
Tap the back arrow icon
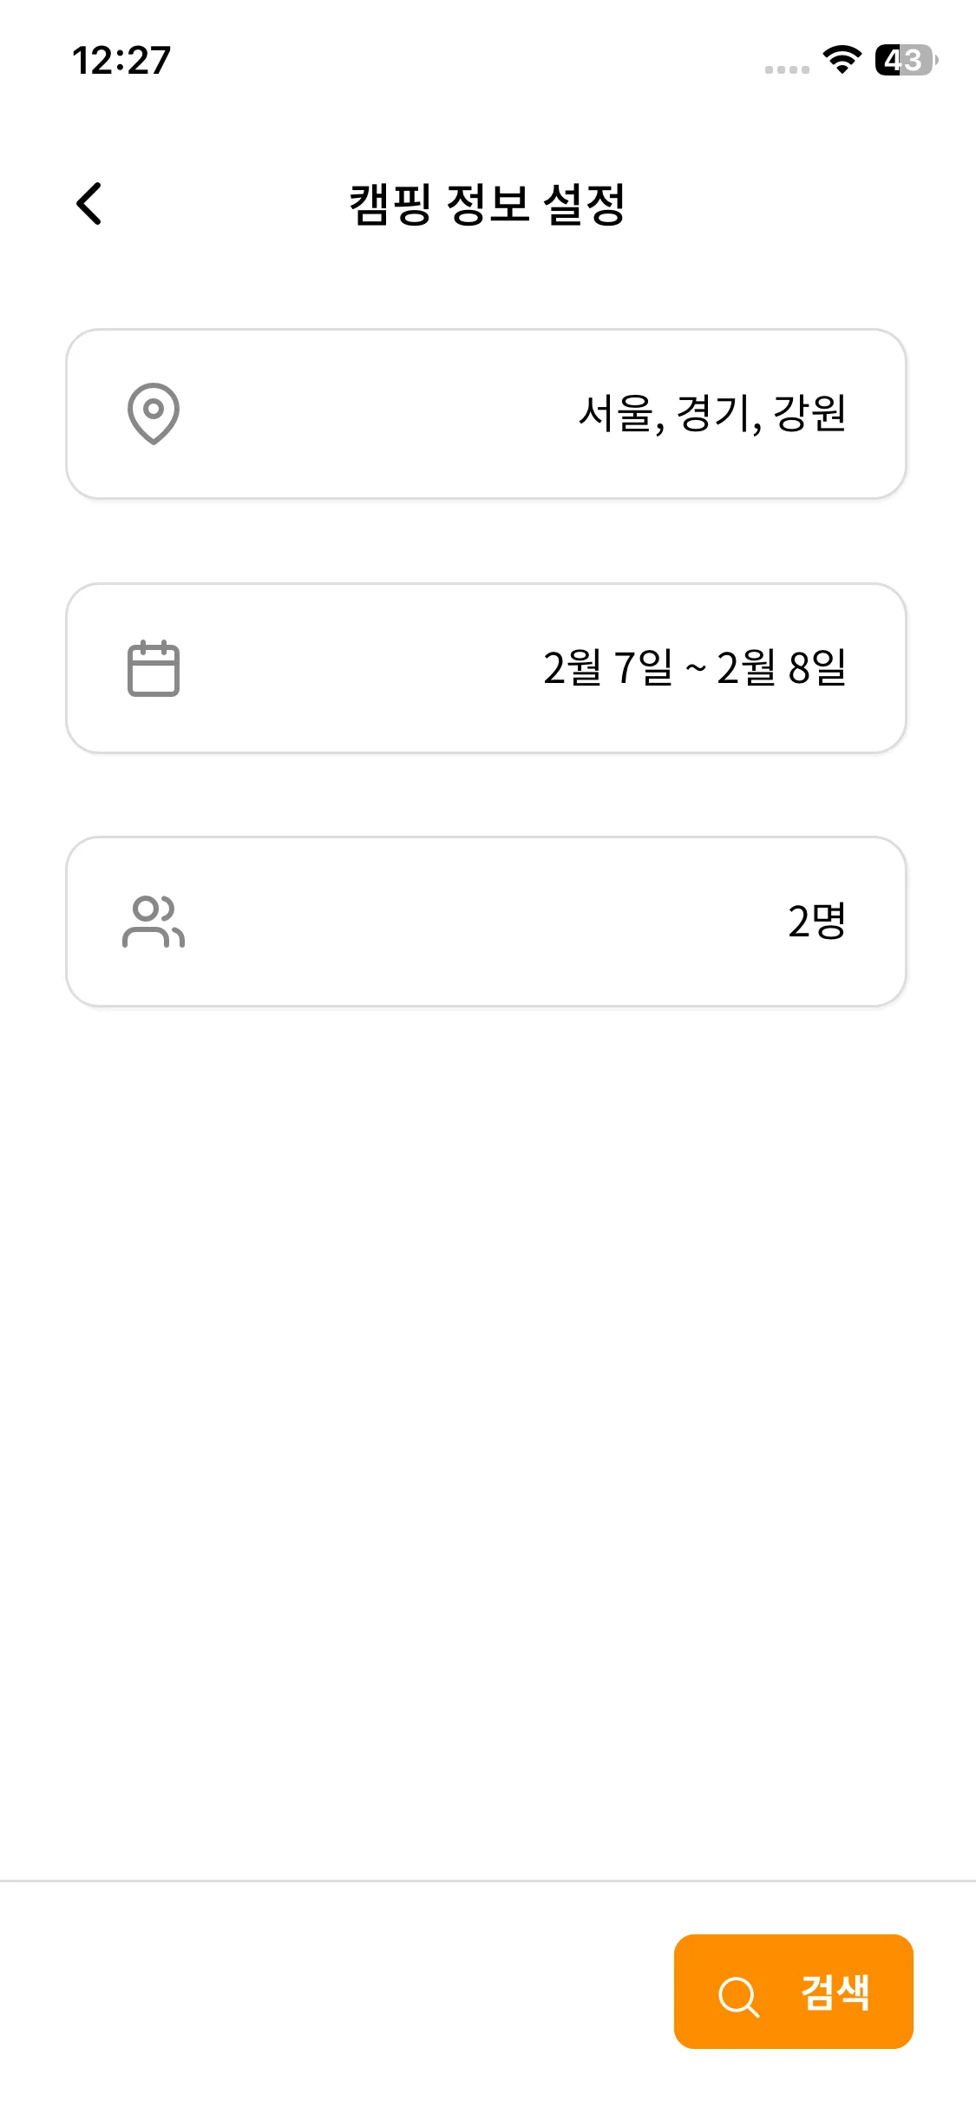pyautogui.click(x=89, y=204)
